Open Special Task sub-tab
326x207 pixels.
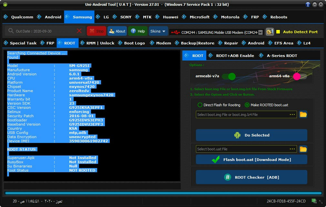click(20, 43)
